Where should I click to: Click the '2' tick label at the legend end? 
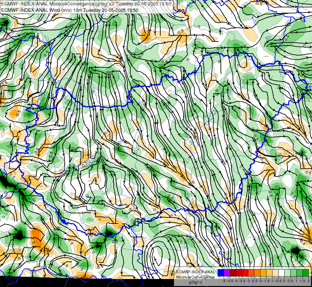point(308,281)
